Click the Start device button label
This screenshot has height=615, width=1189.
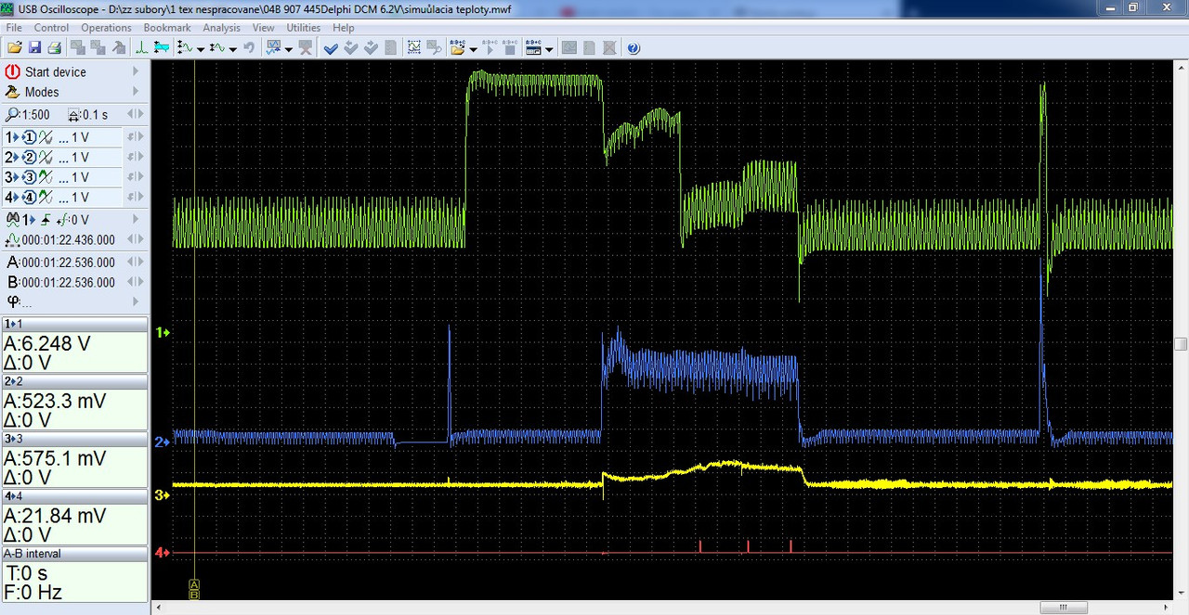pyautogui.click(x=56, y=71)
